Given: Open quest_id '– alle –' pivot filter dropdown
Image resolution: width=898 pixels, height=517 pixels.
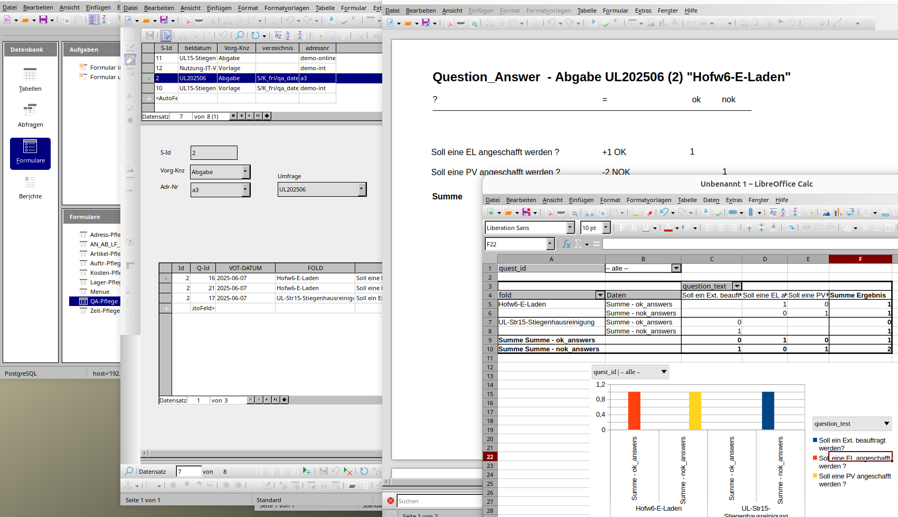Looking at the screenshot, I should [x=676, y=269].
